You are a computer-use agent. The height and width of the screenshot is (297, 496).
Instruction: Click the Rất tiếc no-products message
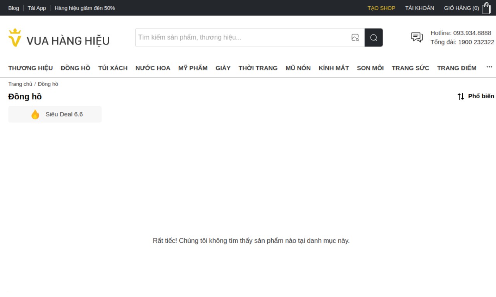[251, 241]
